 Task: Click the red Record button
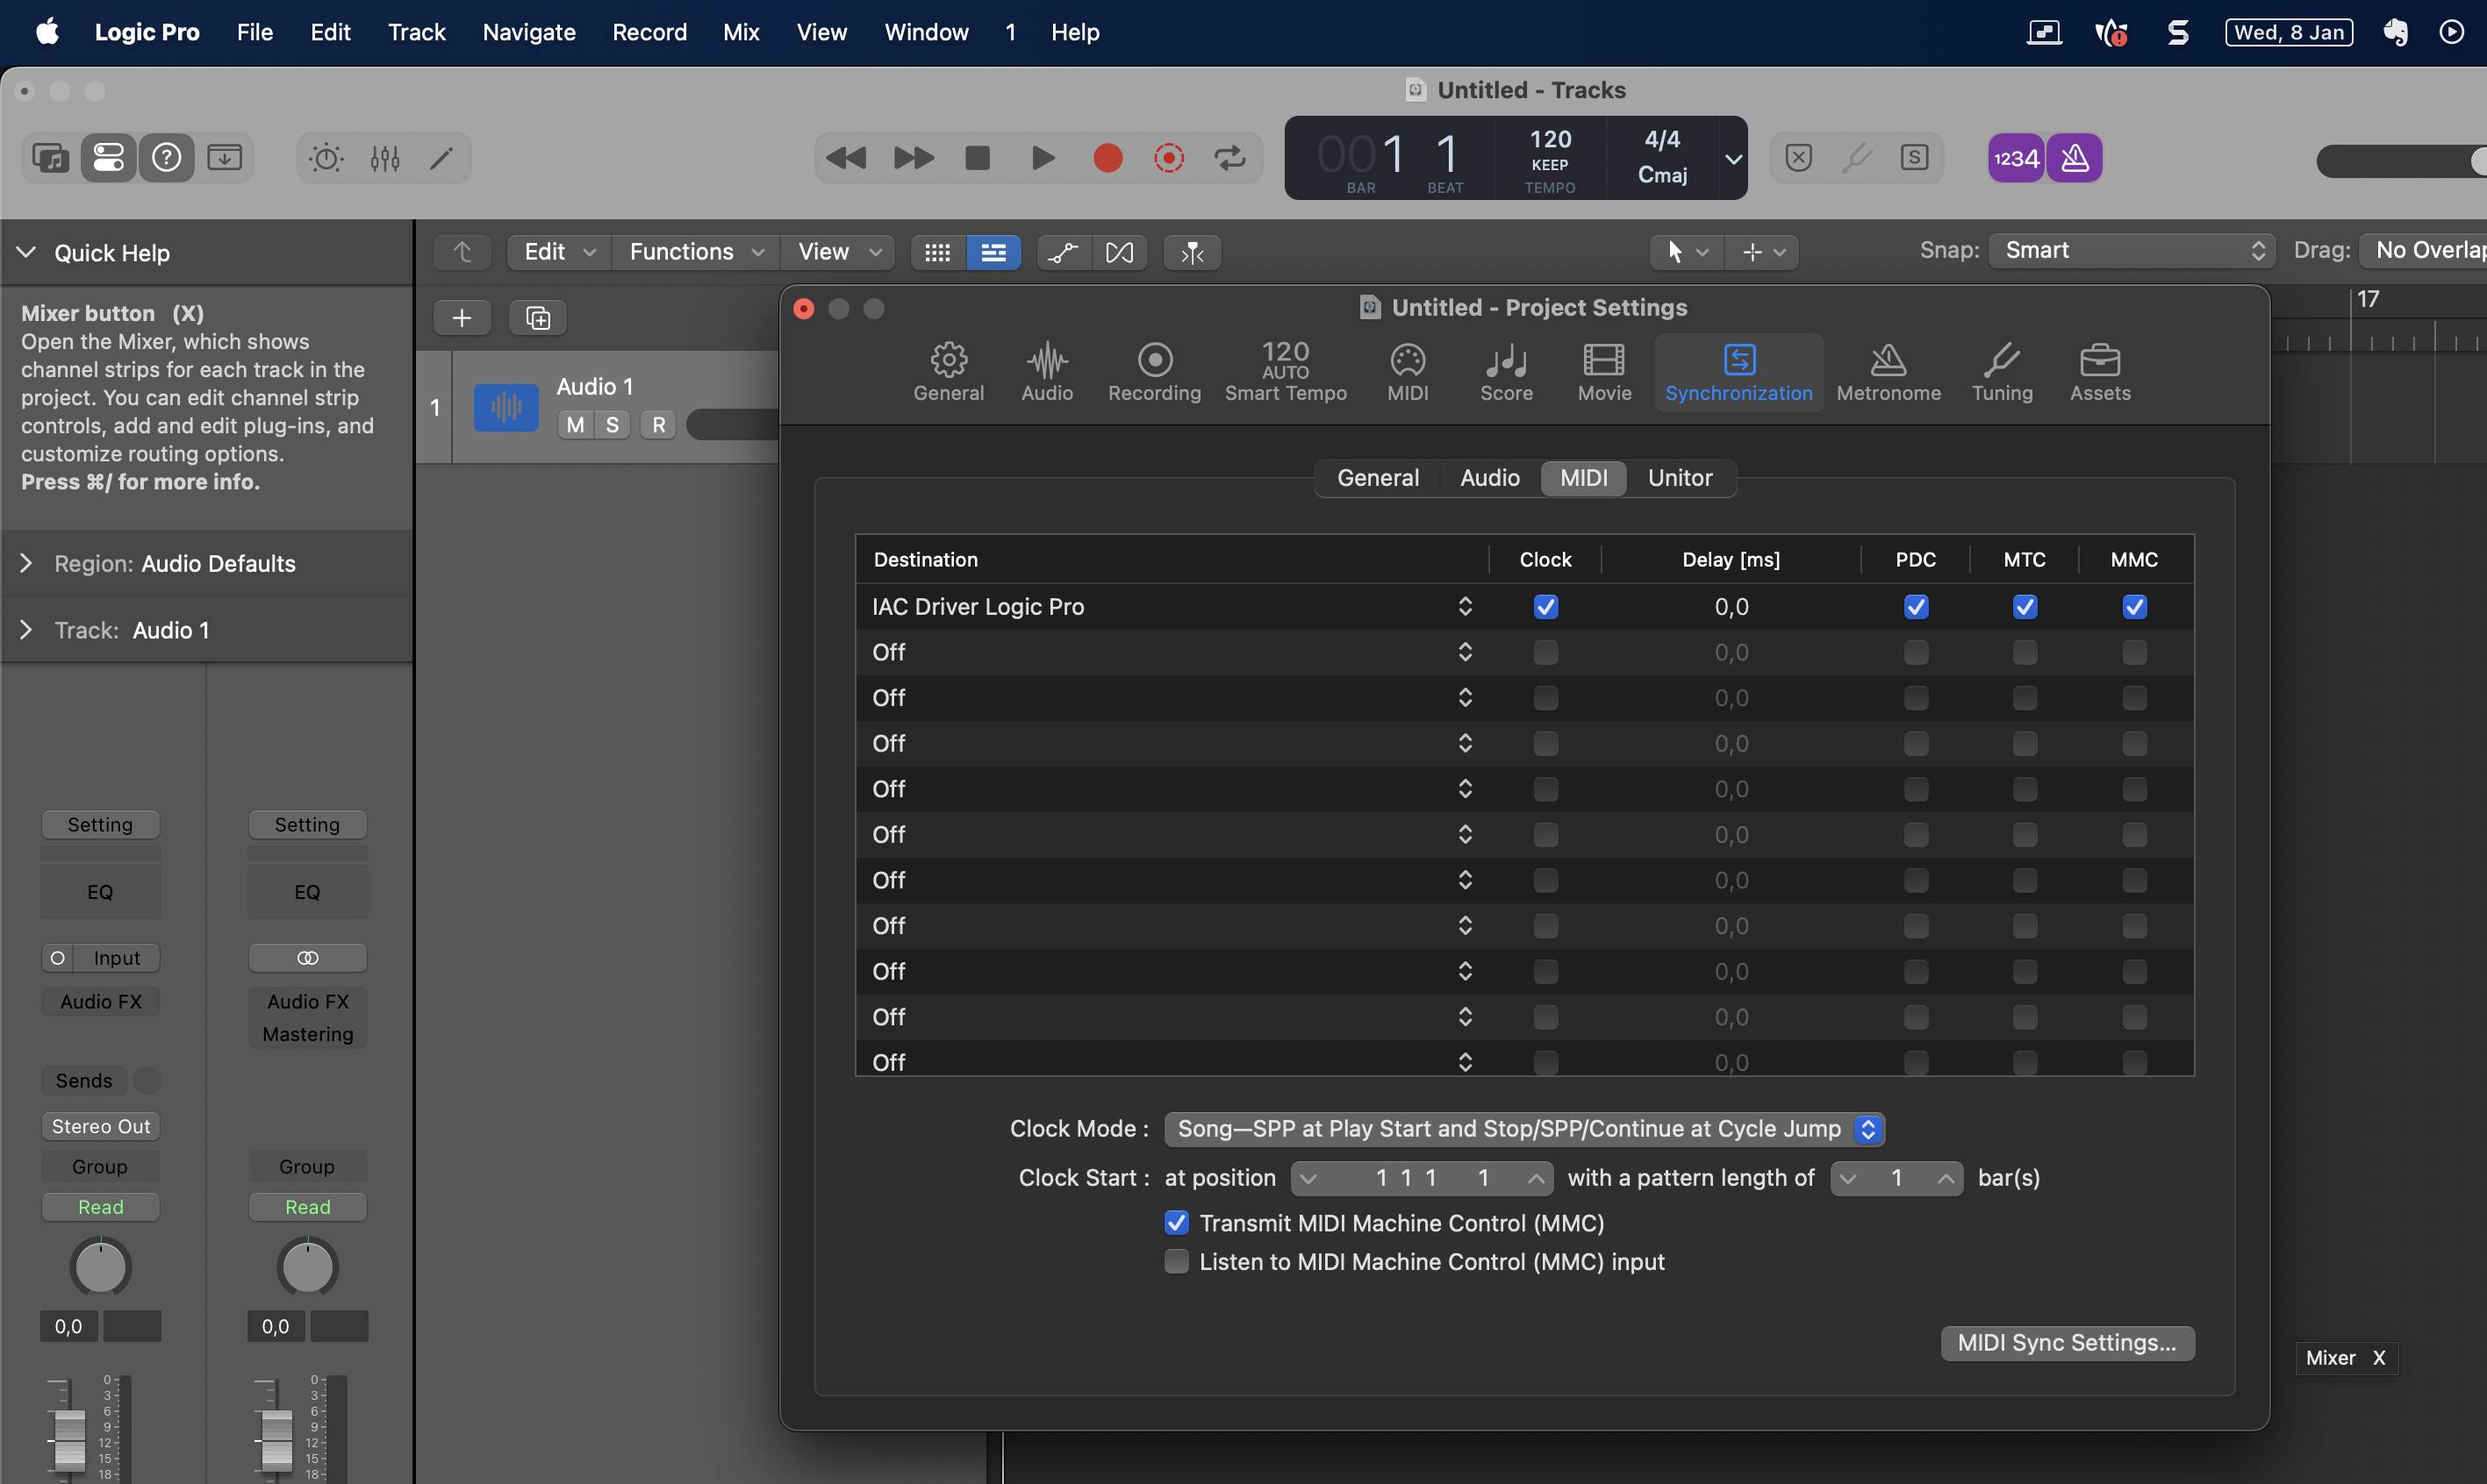[1107, 158]
